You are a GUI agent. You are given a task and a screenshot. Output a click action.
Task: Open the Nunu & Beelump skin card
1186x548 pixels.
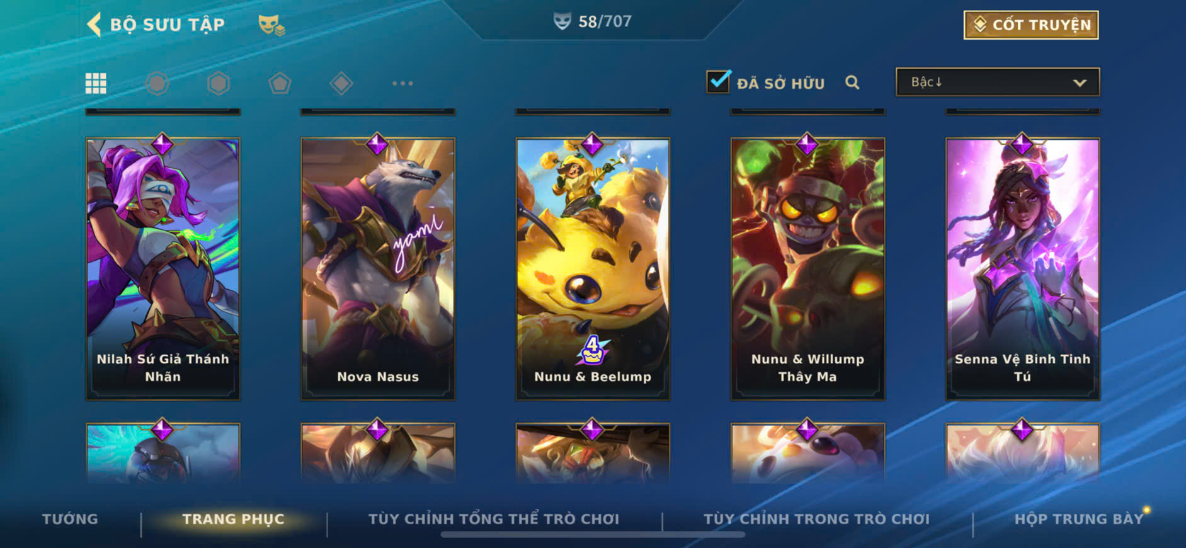click(593, 269)
